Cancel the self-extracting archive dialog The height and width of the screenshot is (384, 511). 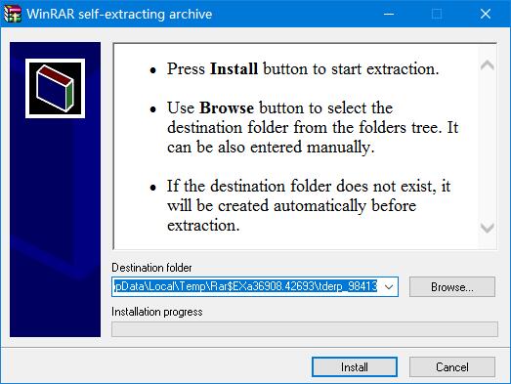[452, 367]
